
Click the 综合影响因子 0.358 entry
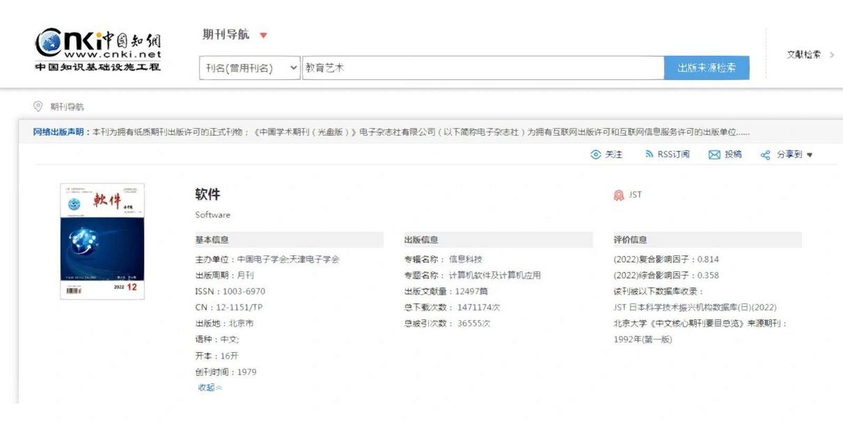(666, 275)
